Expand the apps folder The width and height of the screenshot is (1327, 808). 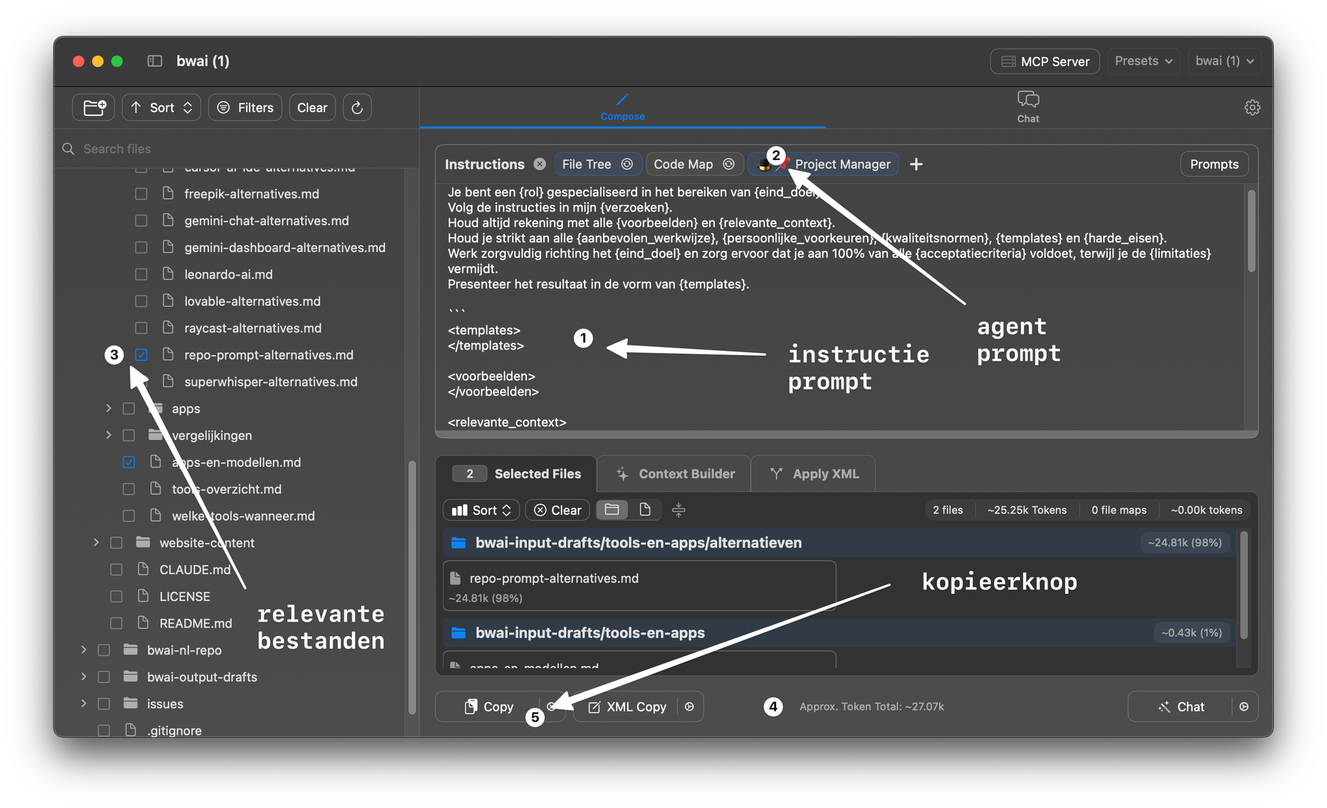pyautogui.click(x=108, y=408)
